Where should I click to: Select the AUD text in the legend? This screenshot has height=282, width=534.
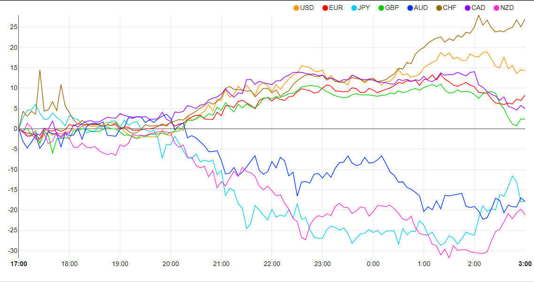pyautogui.click(x=421, y=8)
